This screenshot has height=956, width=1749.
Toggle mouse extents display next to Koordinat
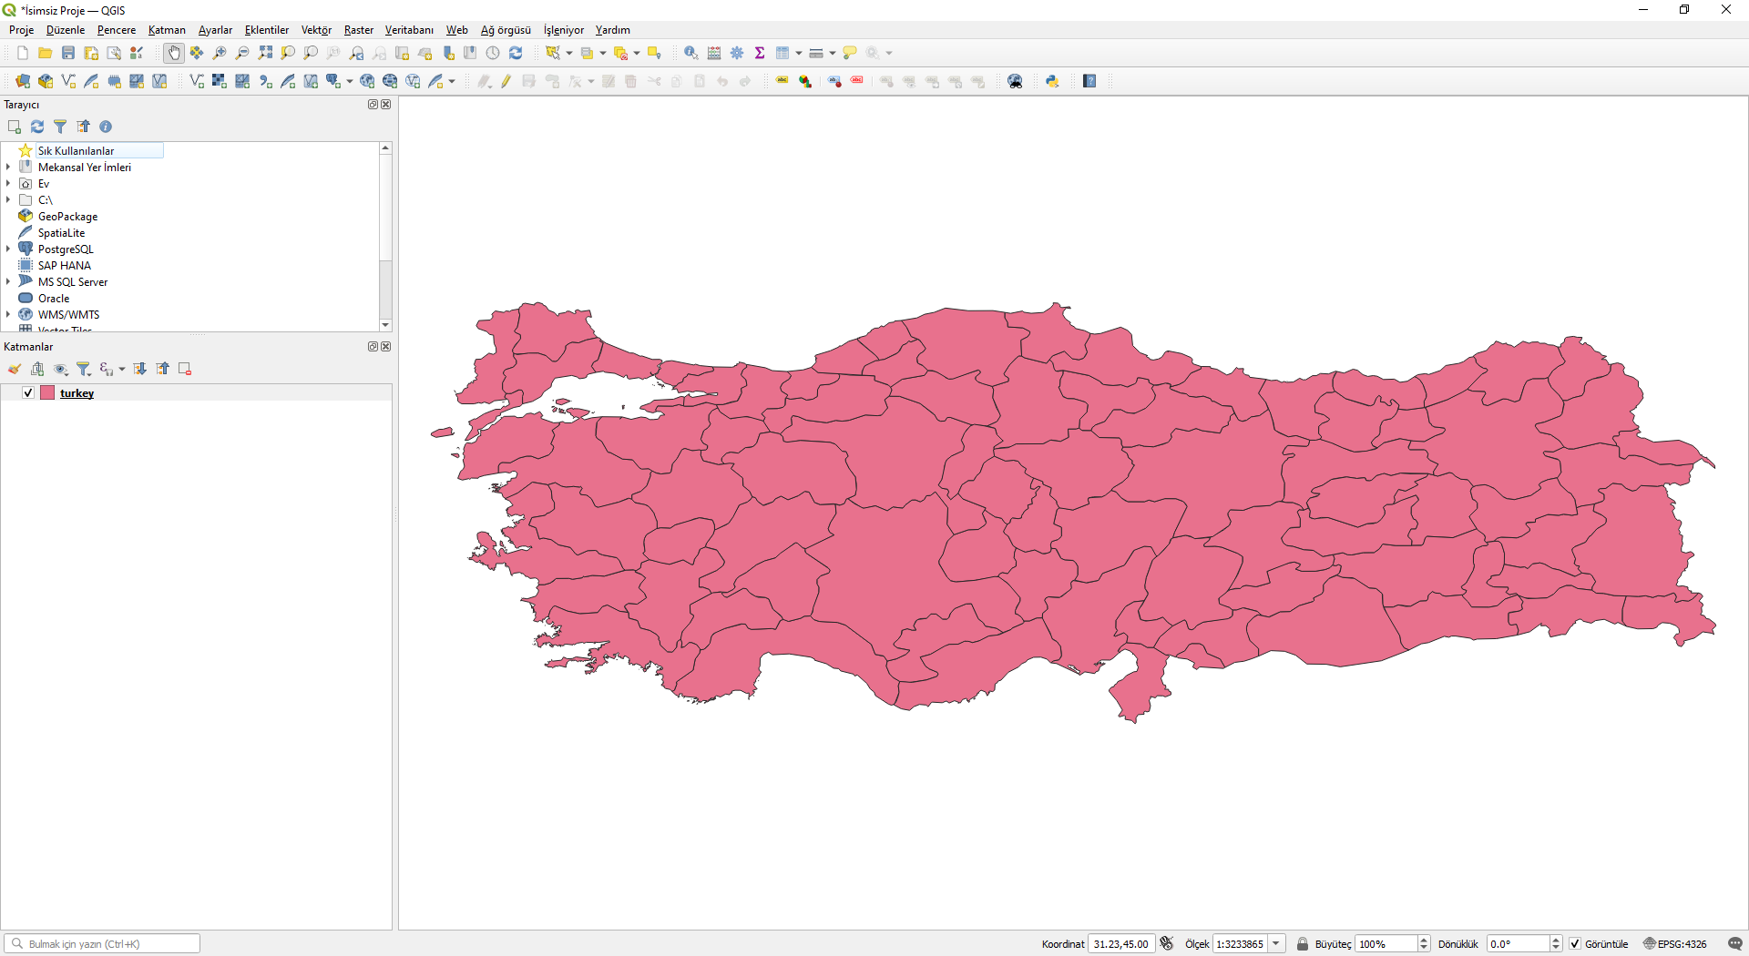pyautogui.click(x=1167, y=944)
